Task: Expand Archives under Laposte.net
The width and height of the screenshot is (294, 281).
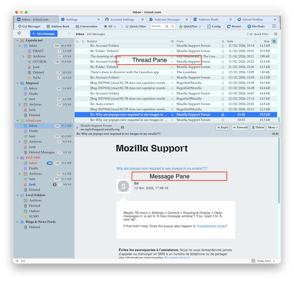Action: point(23,56)
